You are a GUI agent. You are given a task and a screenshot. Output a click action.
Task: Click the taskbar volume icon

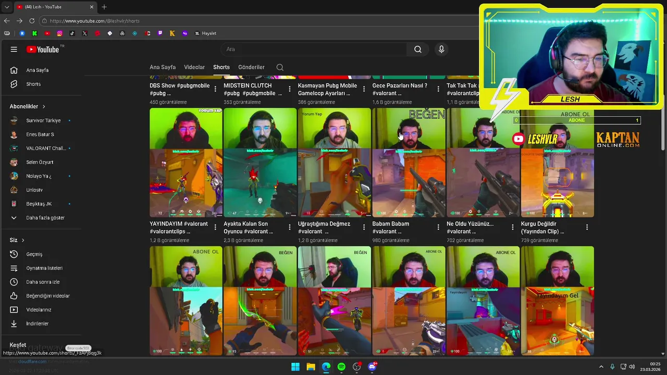[x=632, y=367]
